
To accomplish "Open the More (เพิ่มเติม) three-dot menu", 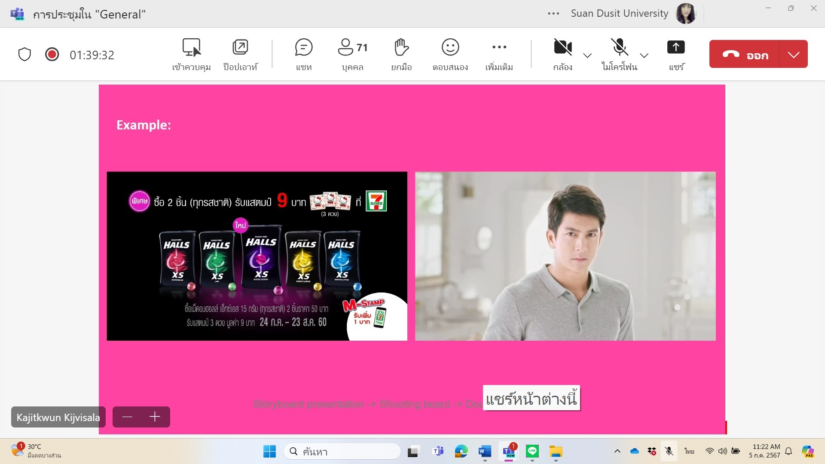I will [x=499, y=55].
